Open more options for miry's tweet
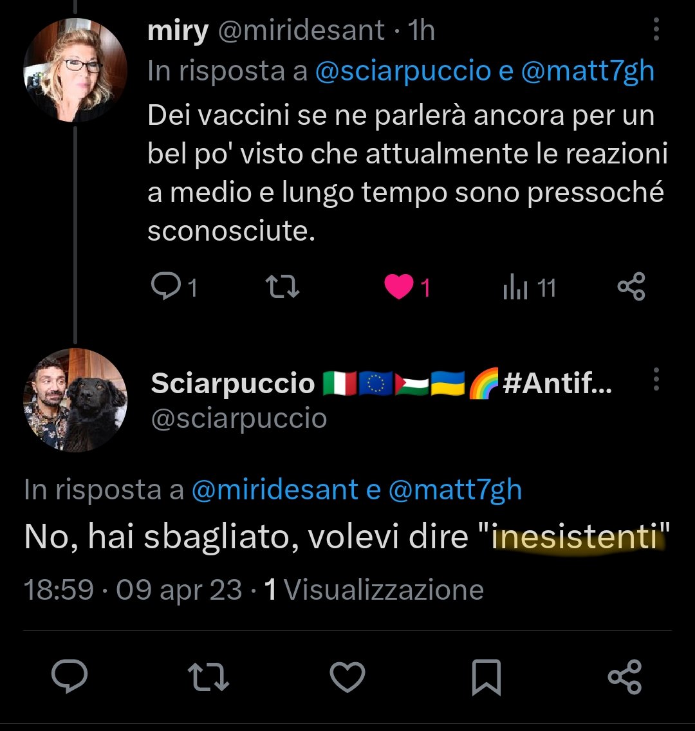 [x=656, y=30]
